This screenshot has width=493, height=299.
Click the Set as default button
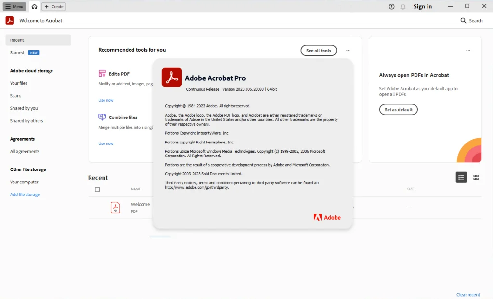[x=398, y=109]
